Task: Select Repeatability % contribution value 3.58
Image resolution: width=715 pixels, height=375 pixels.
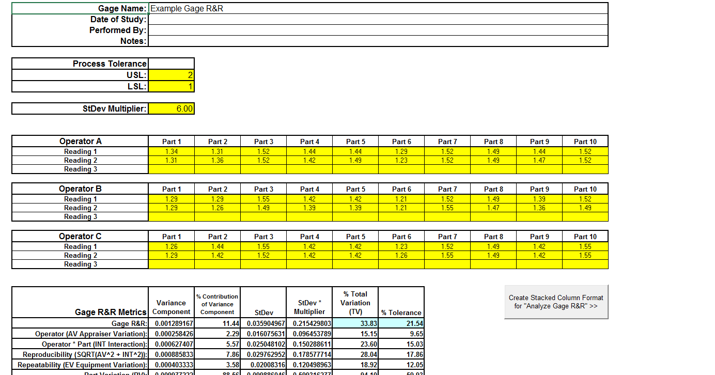Action: tap(217, 365)
